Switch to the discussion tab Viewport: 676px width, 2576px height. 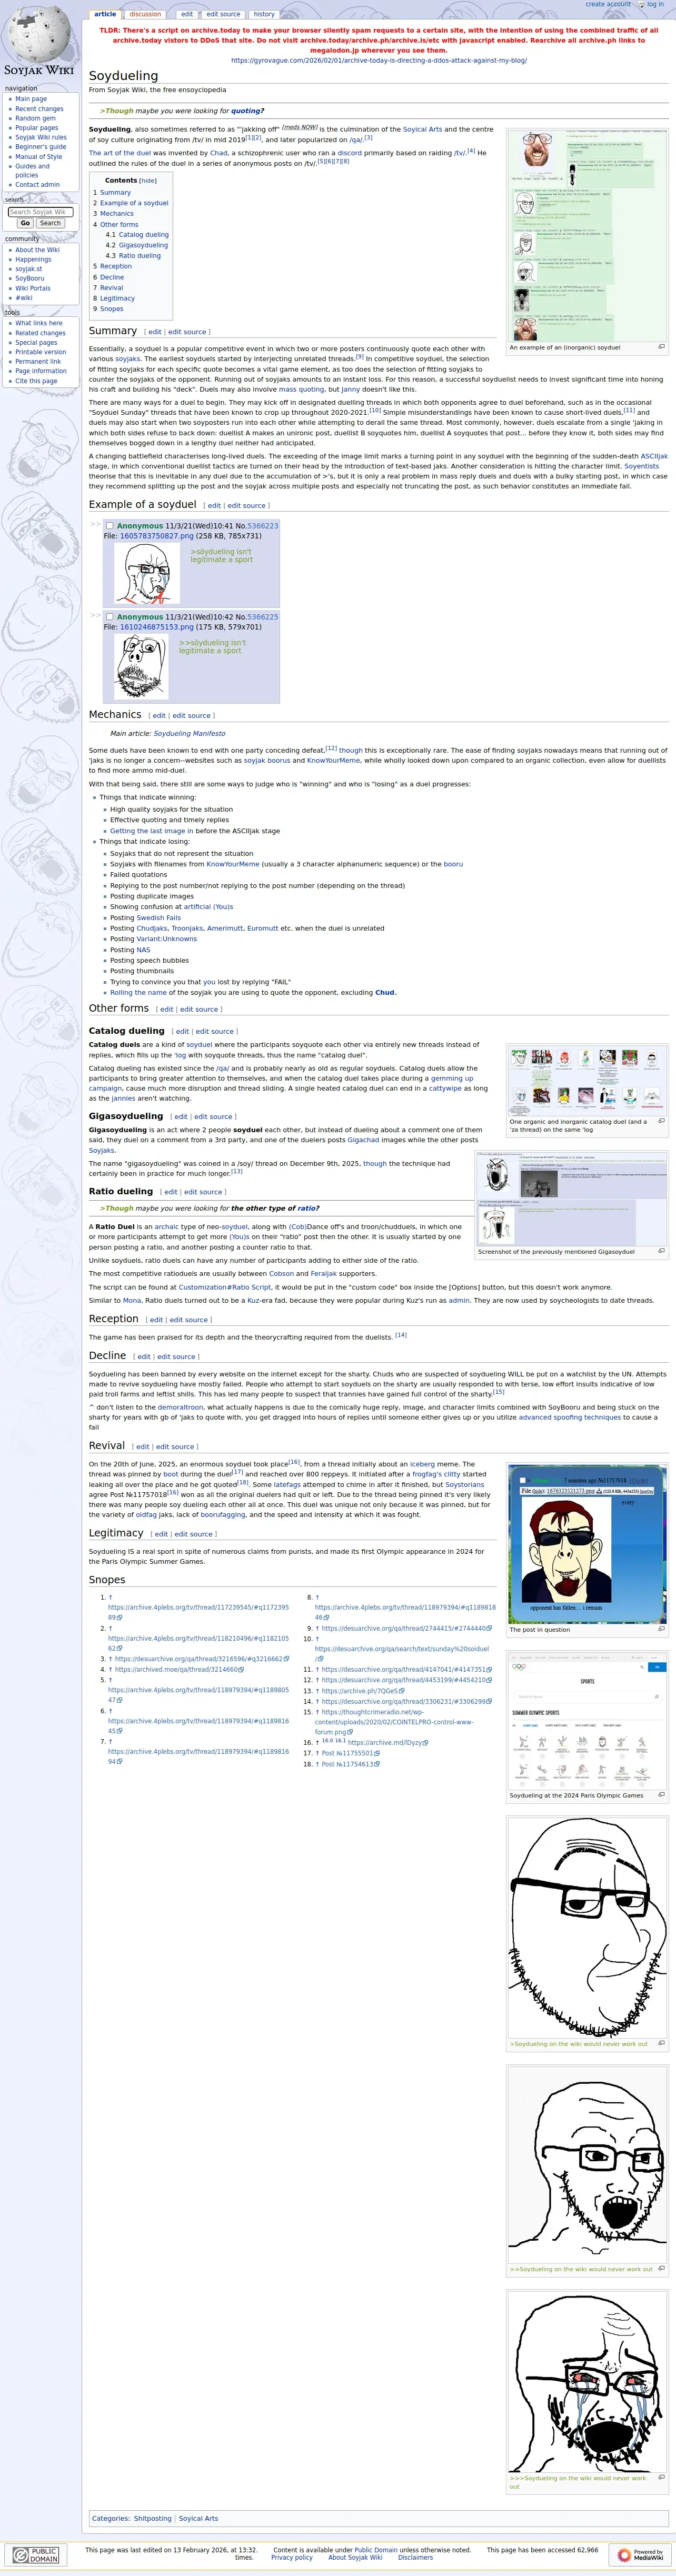(145, 14)
